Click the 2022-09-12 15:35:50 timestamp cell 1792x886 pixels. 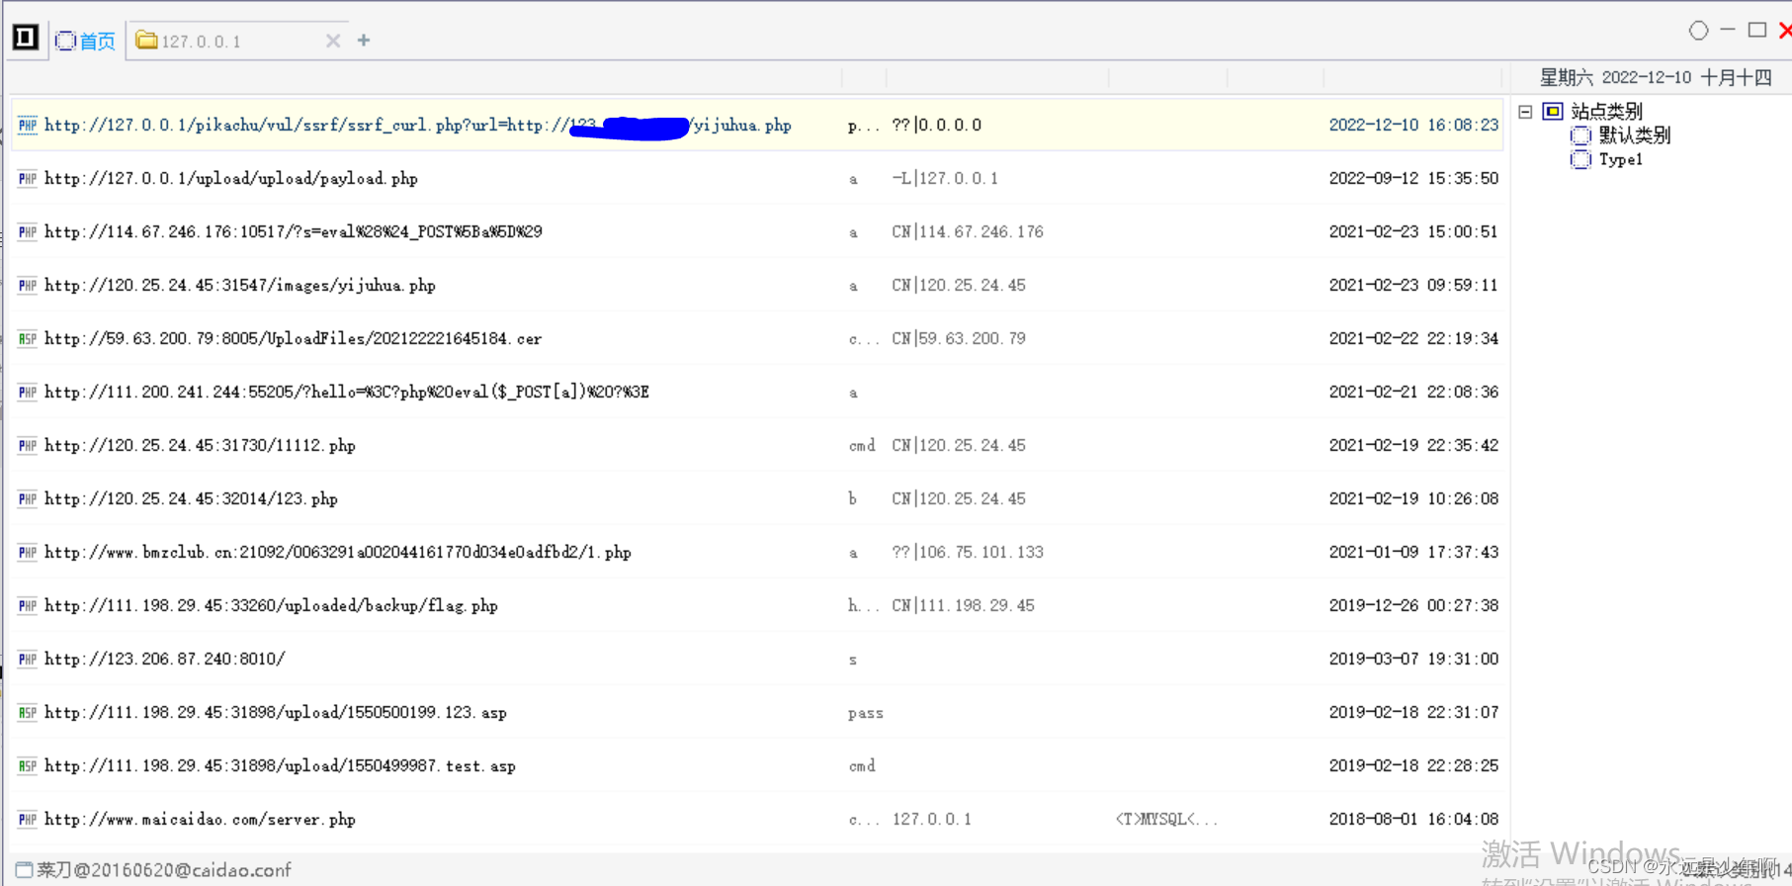(1413, 178)
